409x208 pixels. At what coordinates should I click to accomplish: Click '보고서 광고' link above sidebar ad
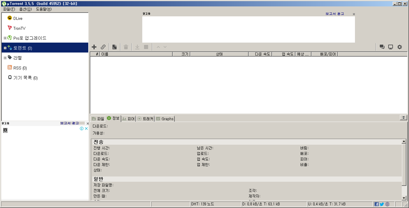70,123
